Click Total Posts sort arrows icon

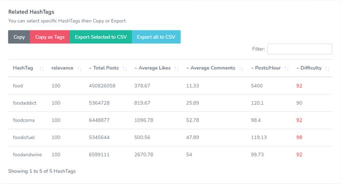click(125, 69)
